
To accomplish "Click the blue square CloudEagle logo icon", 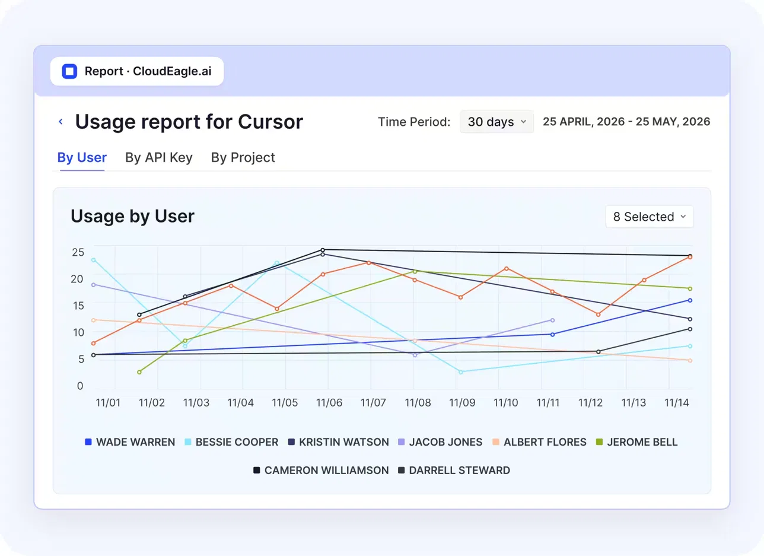I will click(x=69, y=72).
